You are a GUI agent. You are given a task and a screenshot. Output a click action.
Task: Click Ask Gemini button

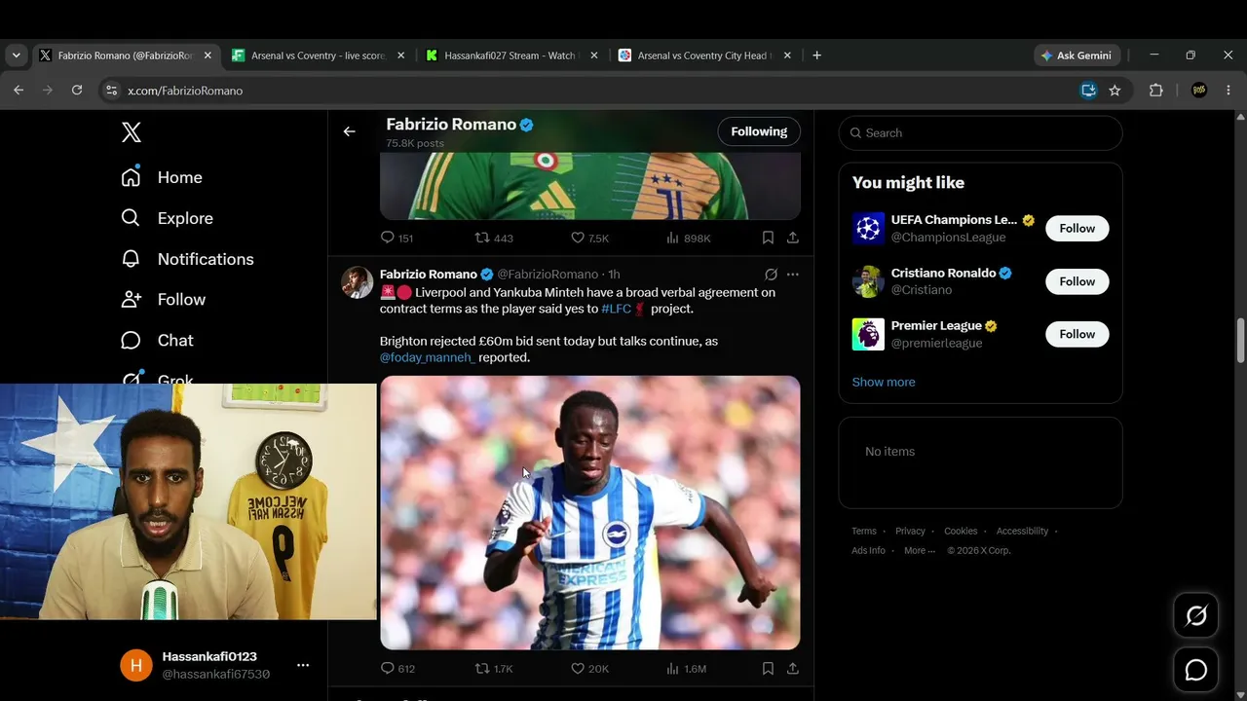[1077, 55]
